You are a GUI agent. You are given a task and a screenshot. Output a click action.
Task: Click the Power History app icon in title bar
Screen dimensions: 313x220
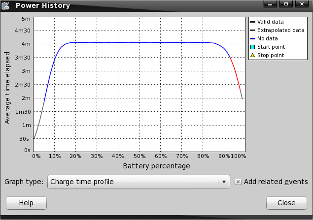point(7,5)
